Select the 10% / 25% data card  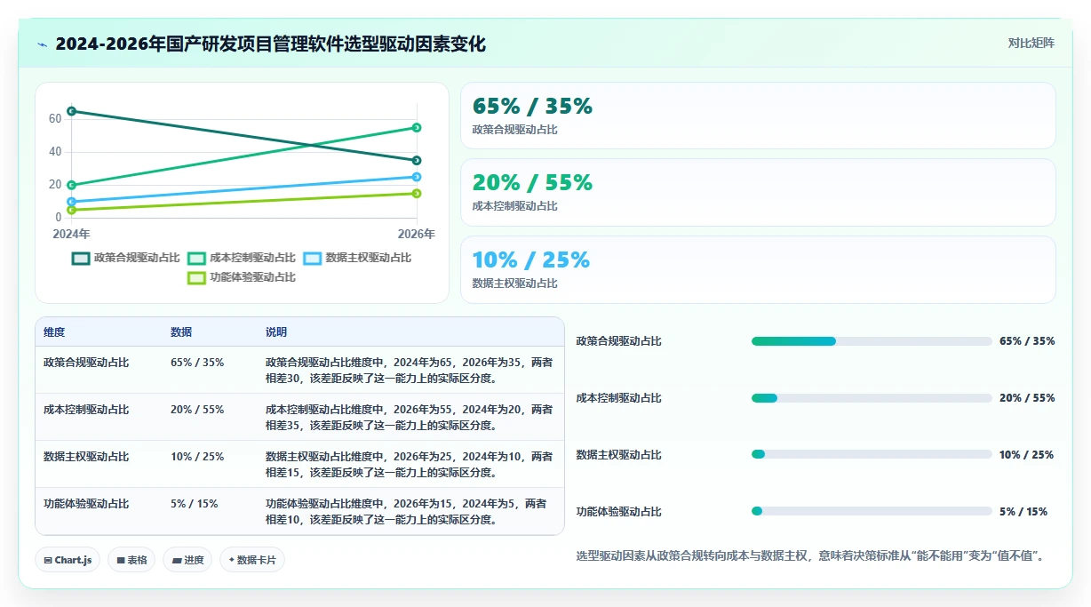758,269
